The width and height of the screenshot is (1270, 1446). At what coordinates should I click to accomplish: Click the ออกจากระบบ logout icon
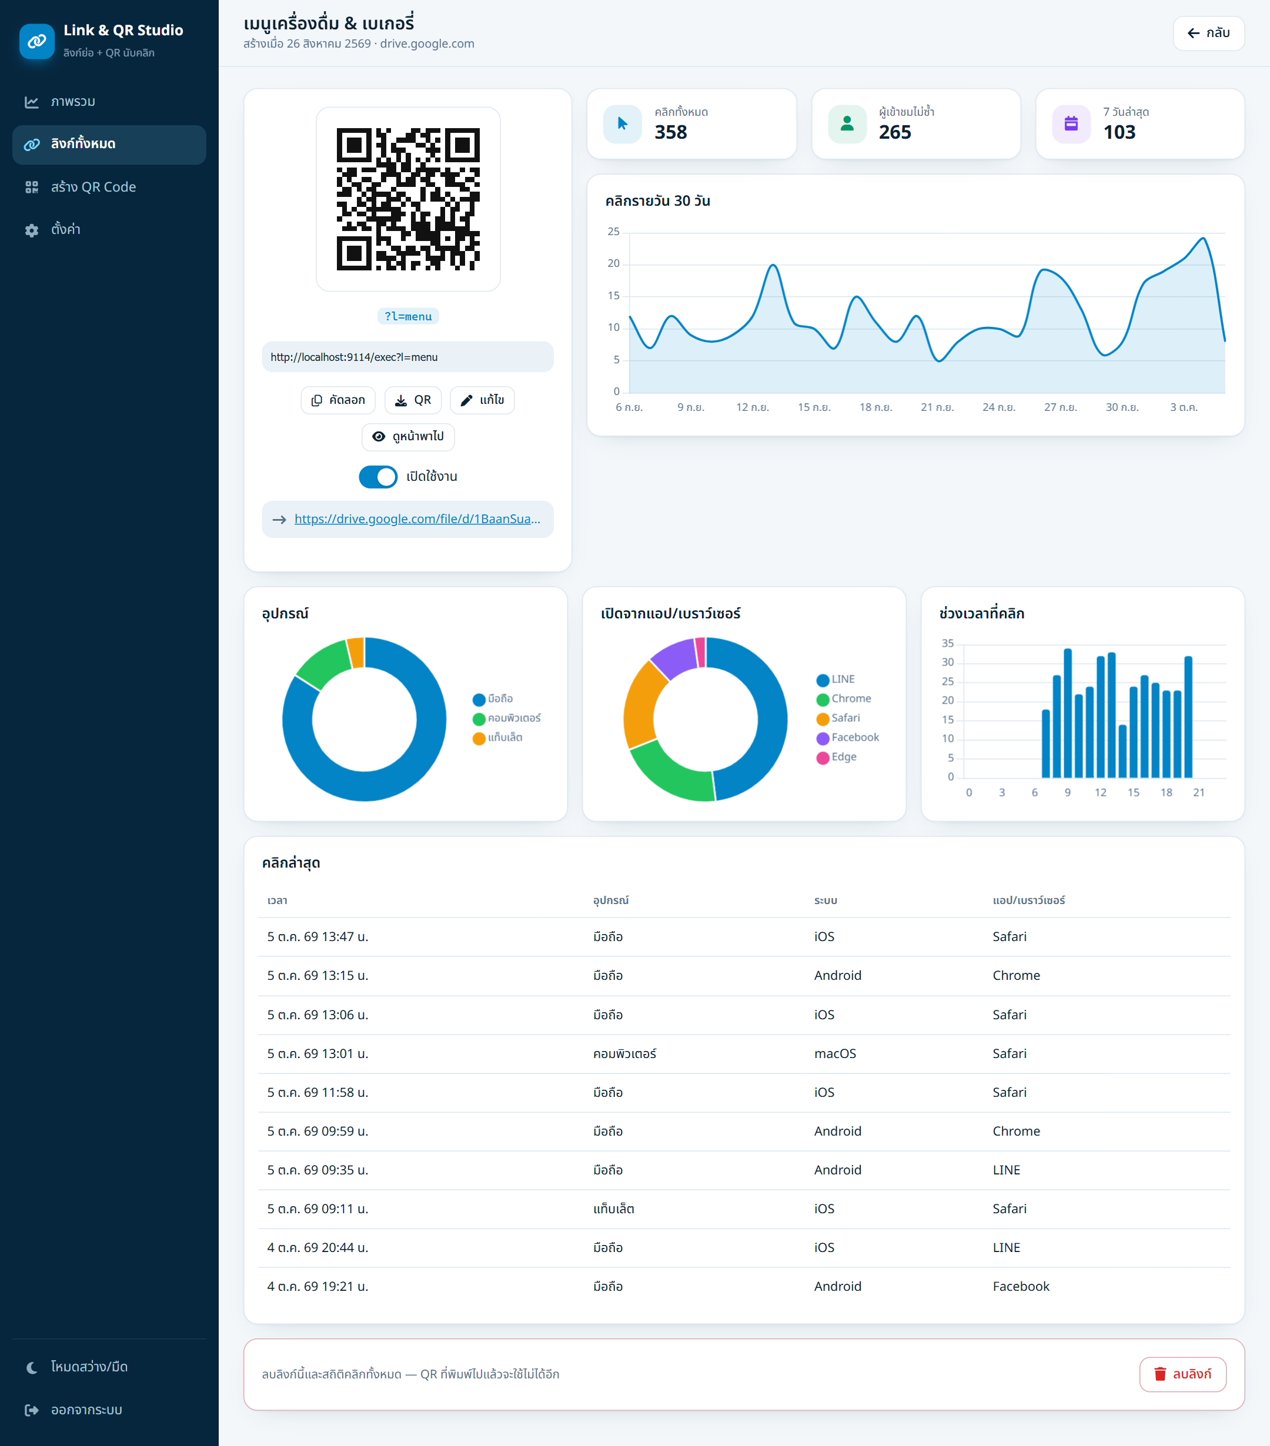(x=32, y=1410)
